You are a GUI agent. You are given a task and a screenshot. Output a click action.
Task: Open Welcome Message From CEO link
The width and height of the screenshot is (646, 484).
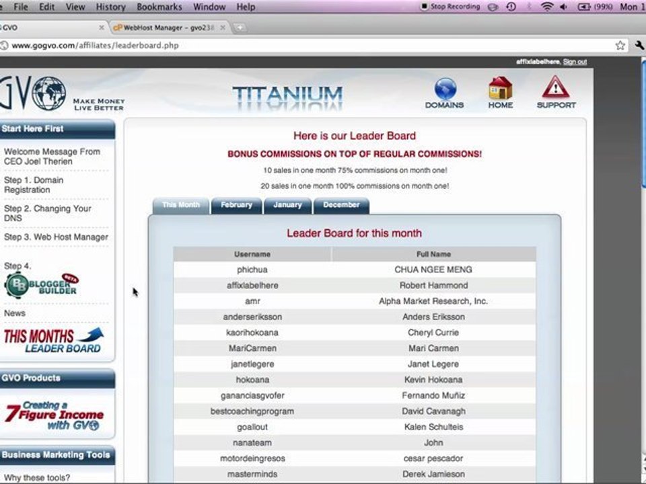tap(52, 157)
